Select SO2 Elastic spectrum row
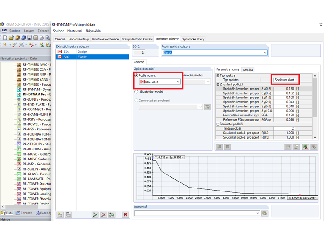This screenshot has height=243, width=324. pos(93,57)
